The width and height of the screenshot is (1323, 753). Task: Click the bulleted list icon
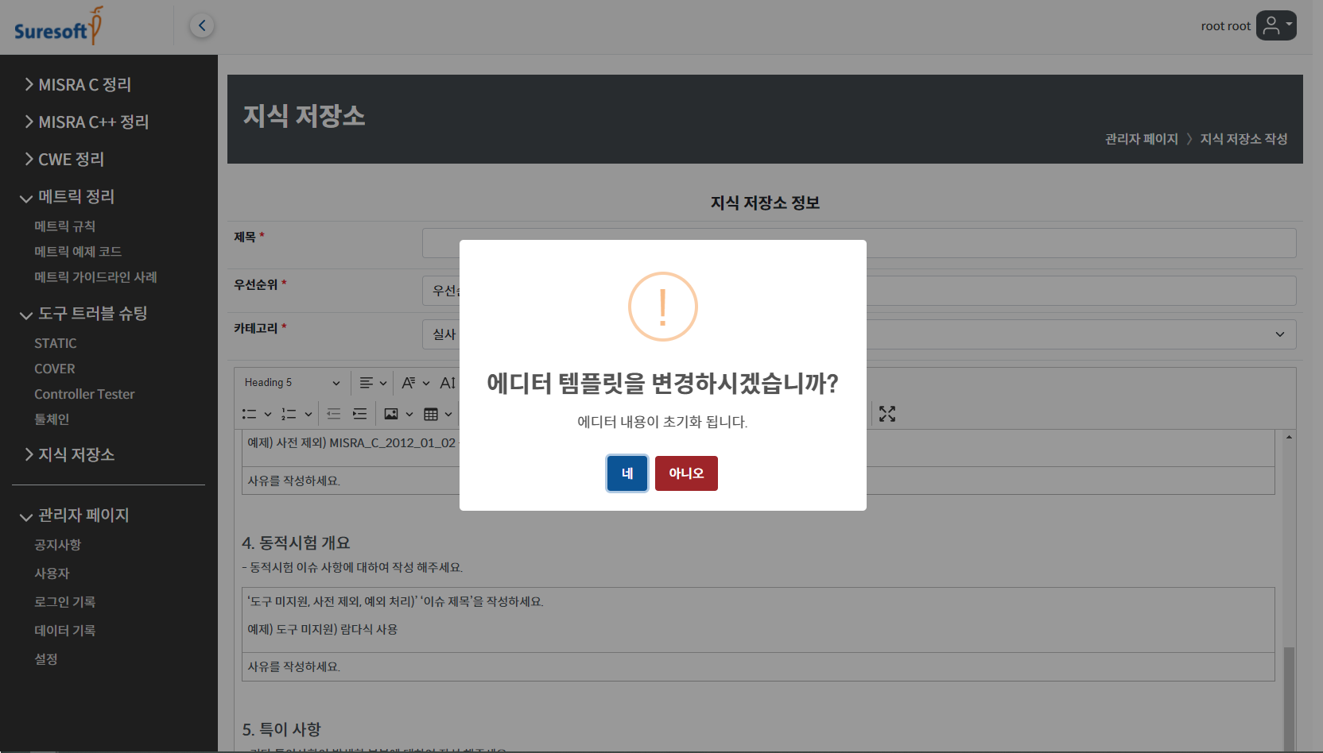250,414
